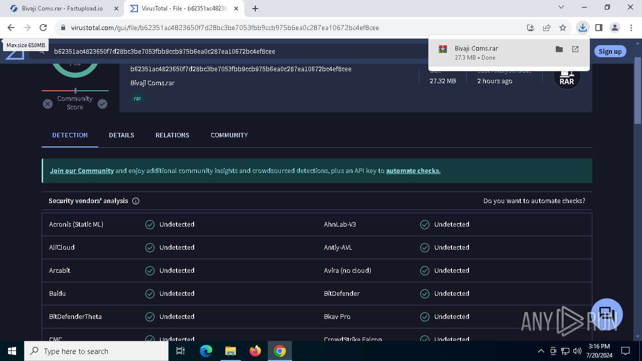Click the Baidu vendor name
Viewport: 642px width, 361px height.
click(x=57, y=293)
